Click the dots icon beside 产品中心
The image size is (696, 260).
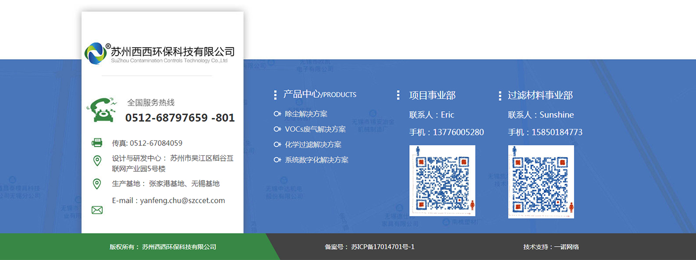pos(275,95)
